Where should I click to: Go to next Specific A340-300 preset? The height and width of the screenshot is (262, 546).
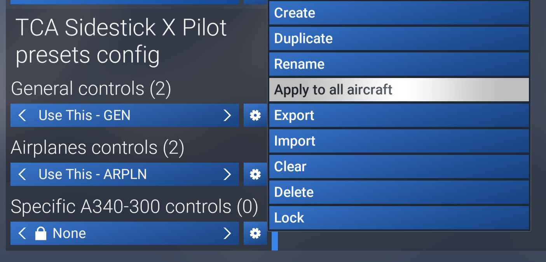(227, 233)
